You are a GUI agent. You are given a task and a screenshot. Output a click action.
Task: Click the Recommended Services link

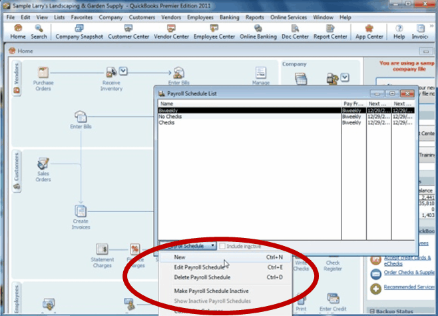409,287
